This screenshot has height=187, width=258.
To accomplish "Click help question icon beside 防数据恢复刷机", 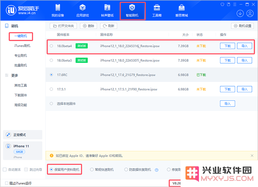I will 157,170.
